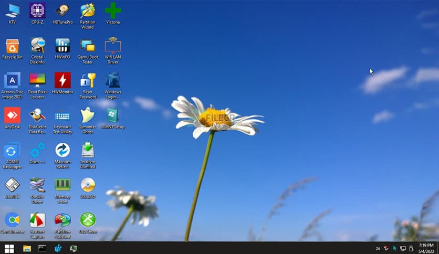439x254 pixels.
Task: Open the Victoria green cross icon
Action: coord(113,14)
